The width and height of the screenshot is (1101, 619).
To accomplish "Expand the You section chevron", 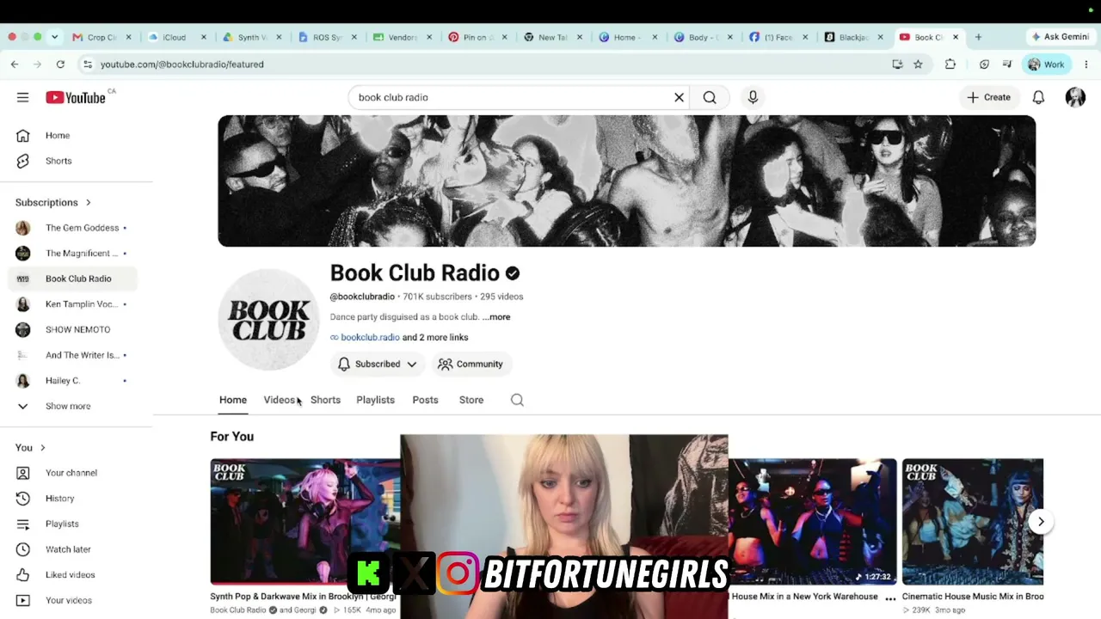I will tap(42, 447).
